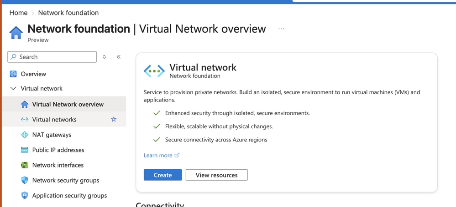456x207 pixels.
Task: Click the Network security groups shield icon
Action: tap(25, 180)
